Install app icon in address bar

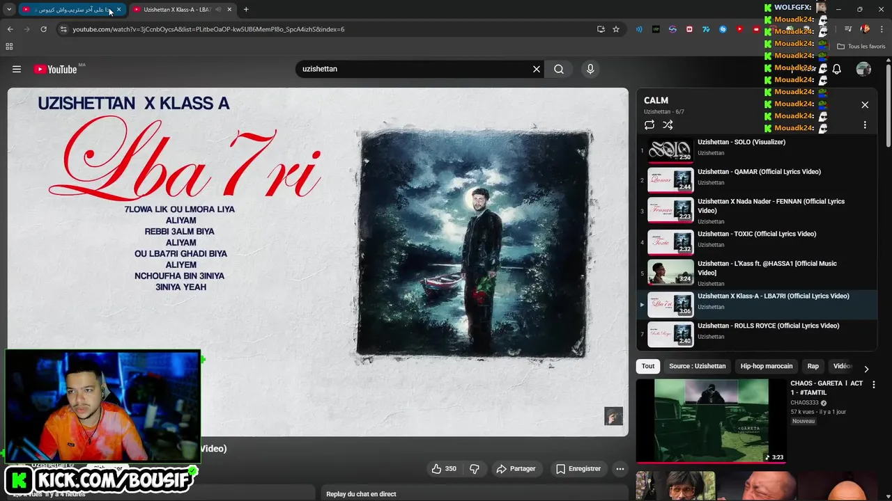click(601, 29)
